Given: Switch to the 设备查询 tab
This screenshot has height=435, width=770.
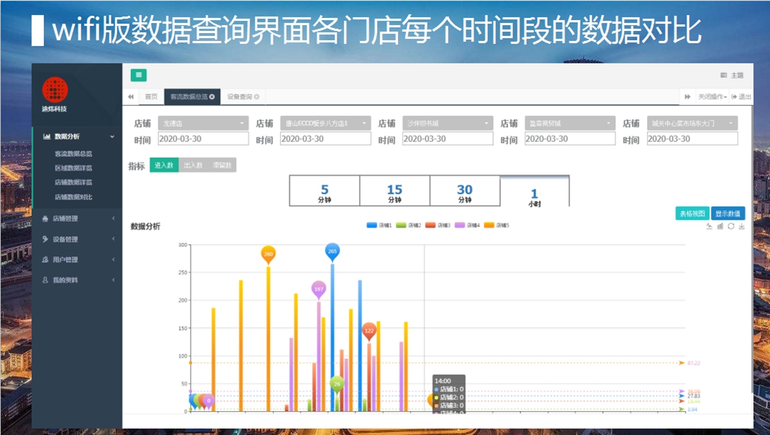Looking at the screenshot, I should [x=243, y=97].
